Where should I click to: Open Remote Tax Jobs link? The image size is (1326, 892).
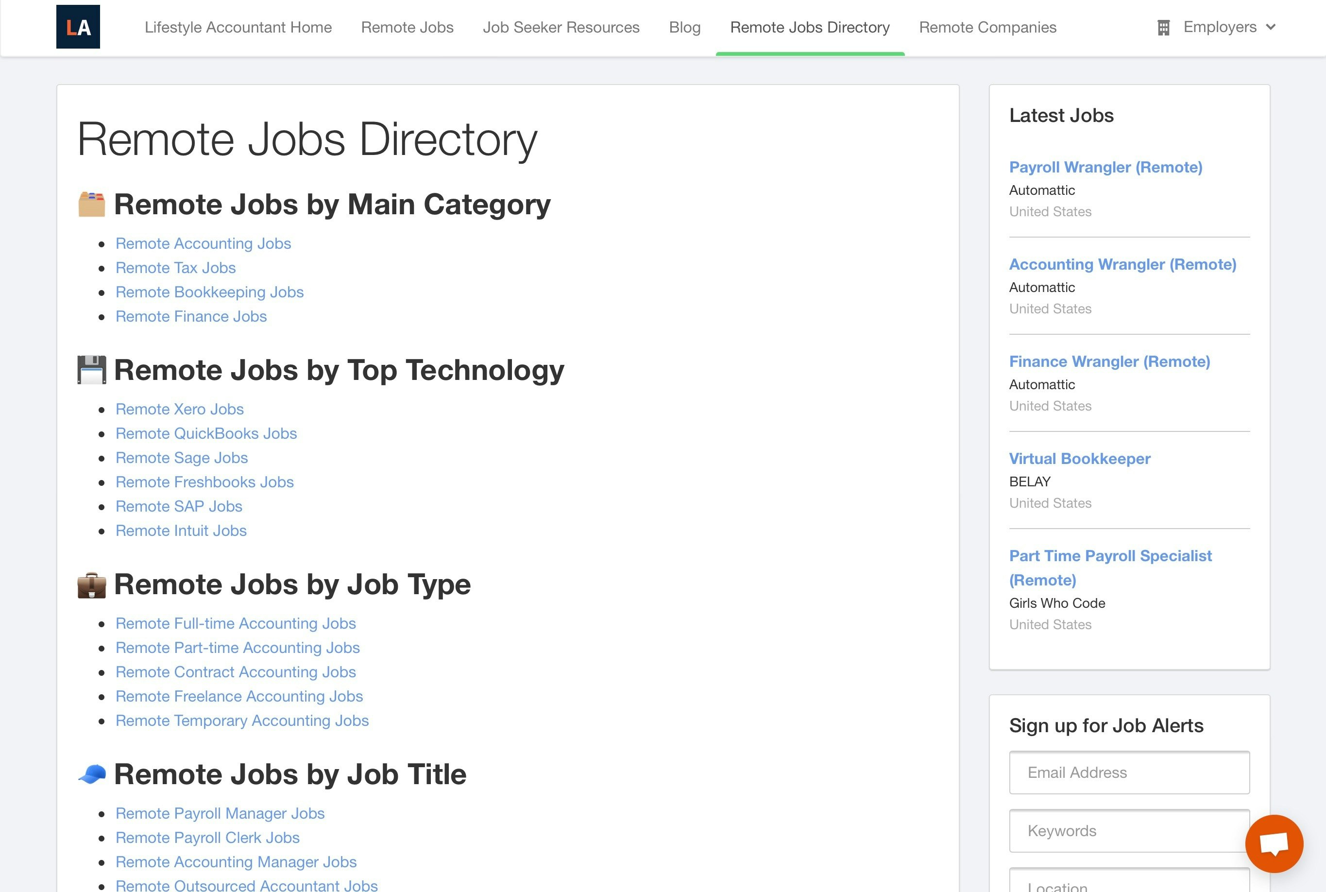pos(175,268)
